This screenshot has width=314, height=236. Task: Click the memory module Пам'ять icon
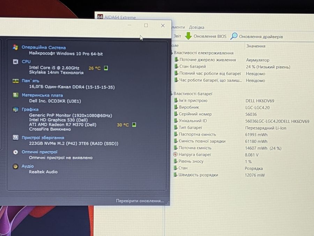(15, 81)
